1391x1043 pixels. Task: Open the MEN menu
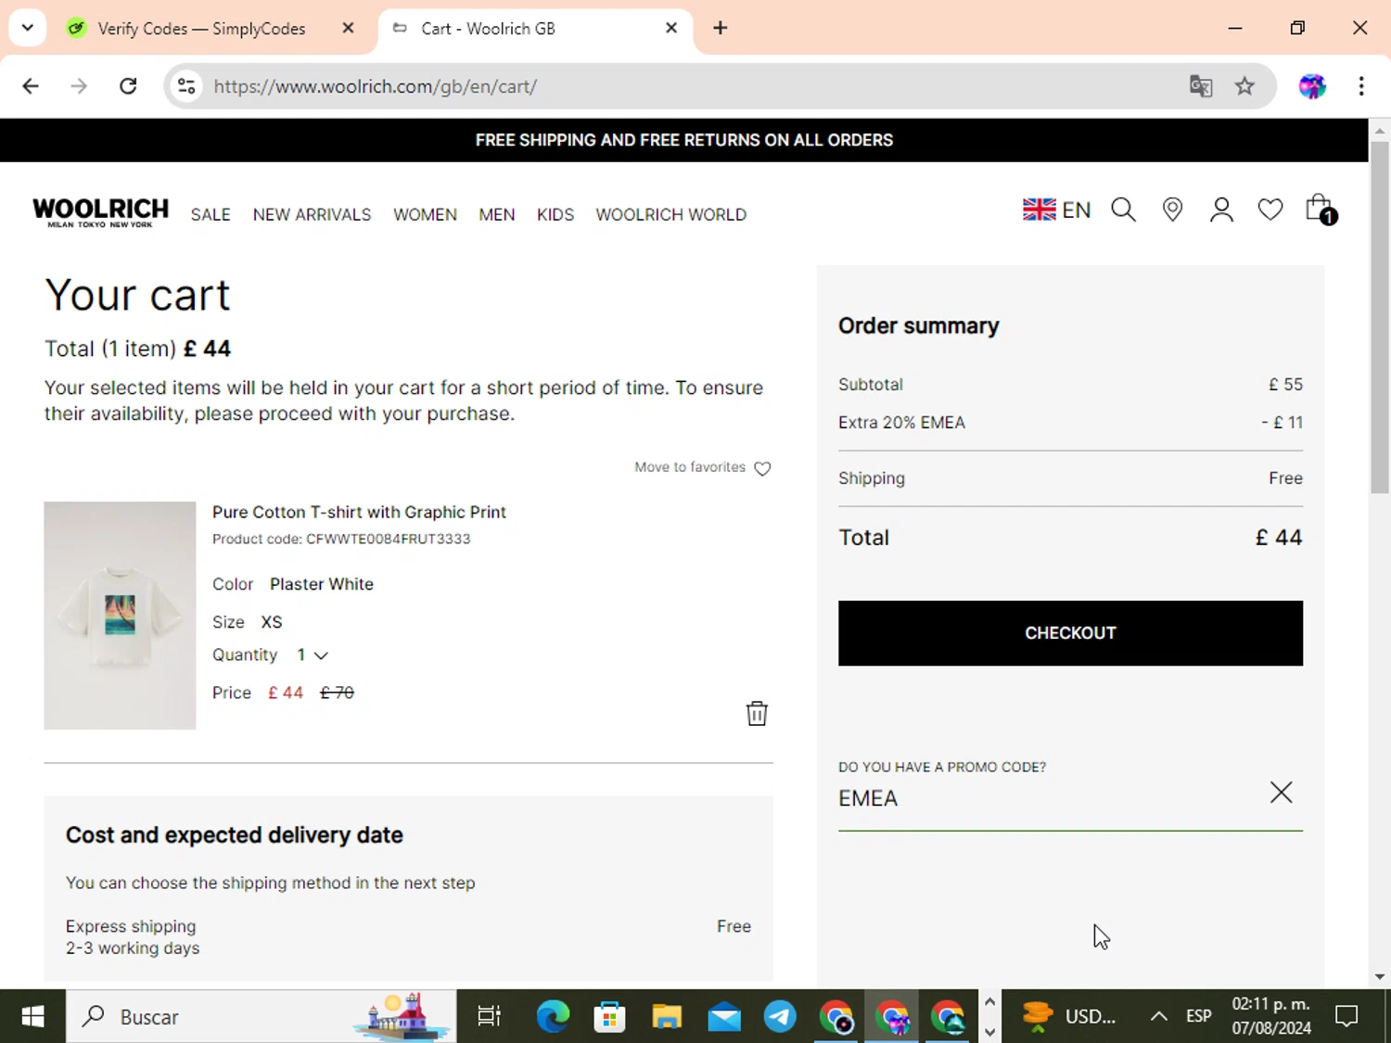click(497, 214)
